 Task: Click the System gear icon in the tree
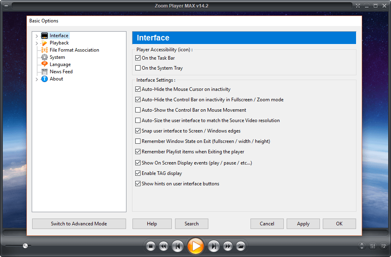(45, 57)
